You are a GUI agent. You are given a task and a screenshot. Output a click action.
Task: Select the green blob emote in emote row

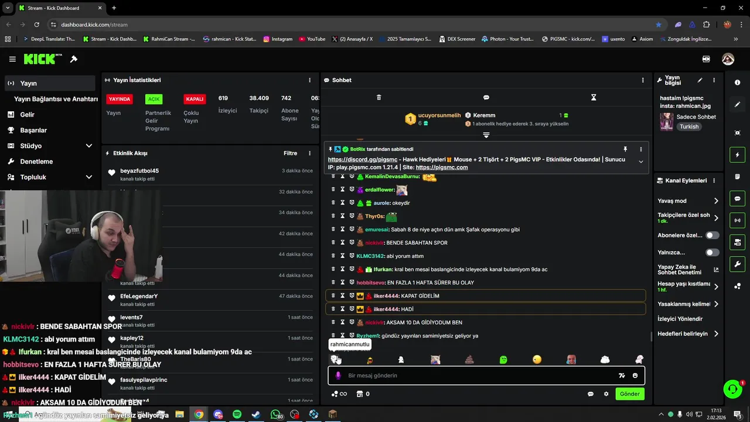pyautogui.click(x=503, y=359)
